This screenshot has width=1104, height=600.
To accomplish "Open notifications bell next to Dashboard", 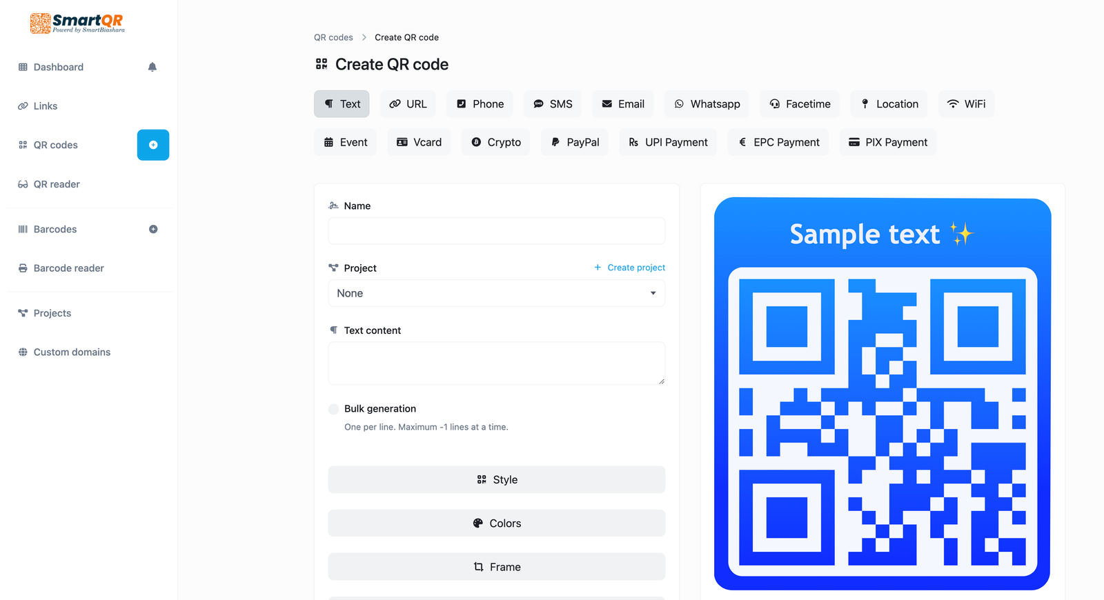I will click(152, 67).
